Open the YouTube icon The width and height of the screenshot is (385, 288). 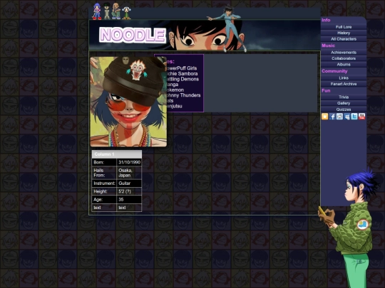pyautogui.click(x=362, y=117)
